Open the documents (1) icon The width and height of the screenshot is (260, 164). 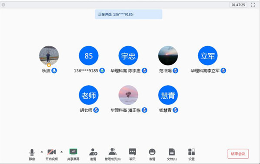172,152
